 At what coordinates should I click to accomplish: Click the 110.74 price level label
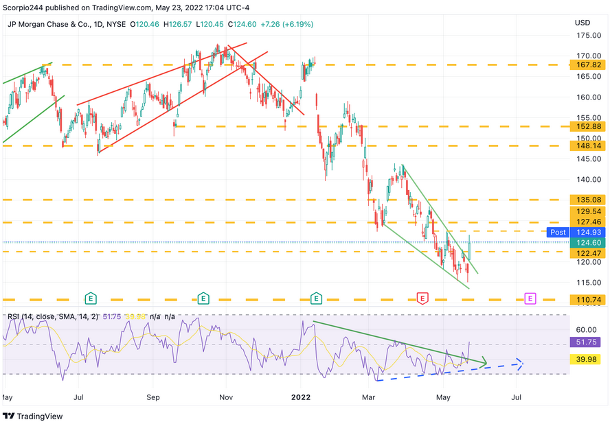[587, 300]
